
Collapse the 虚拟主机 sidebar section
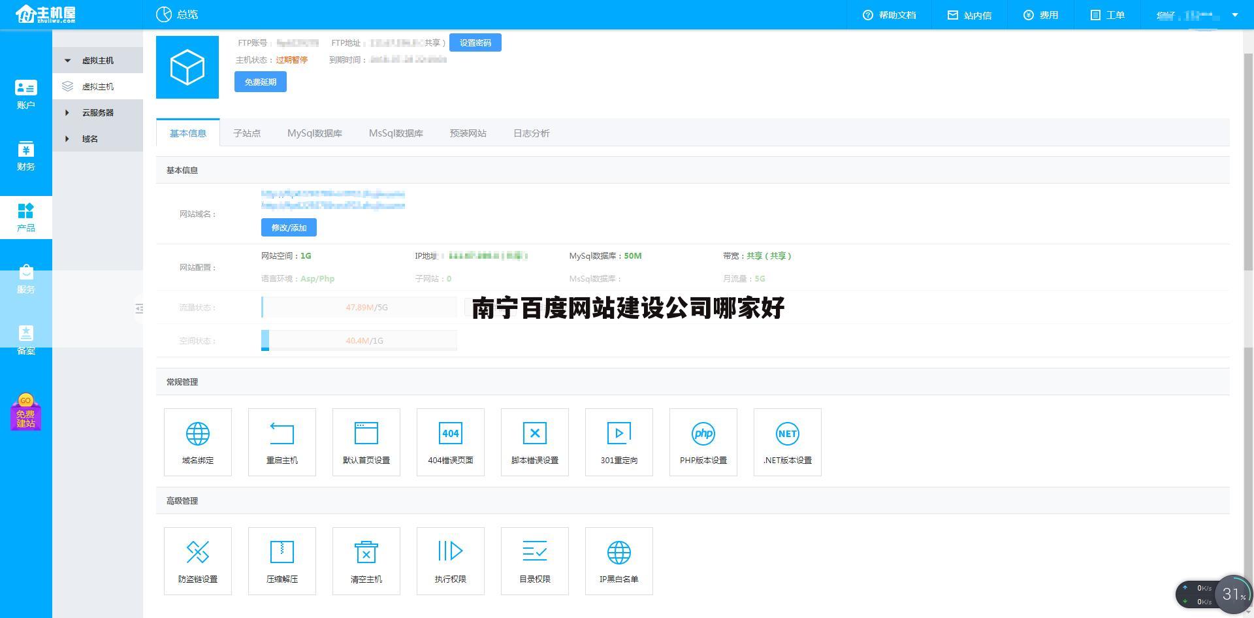(97, 60)
